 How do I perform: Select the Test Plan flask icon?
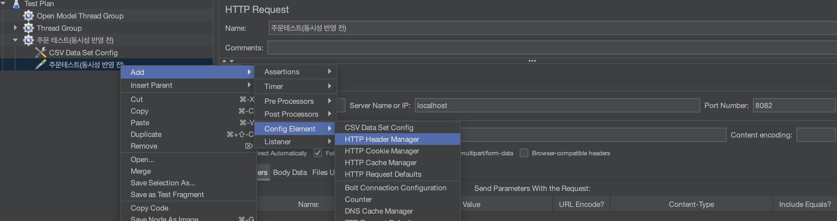[16, 4]
